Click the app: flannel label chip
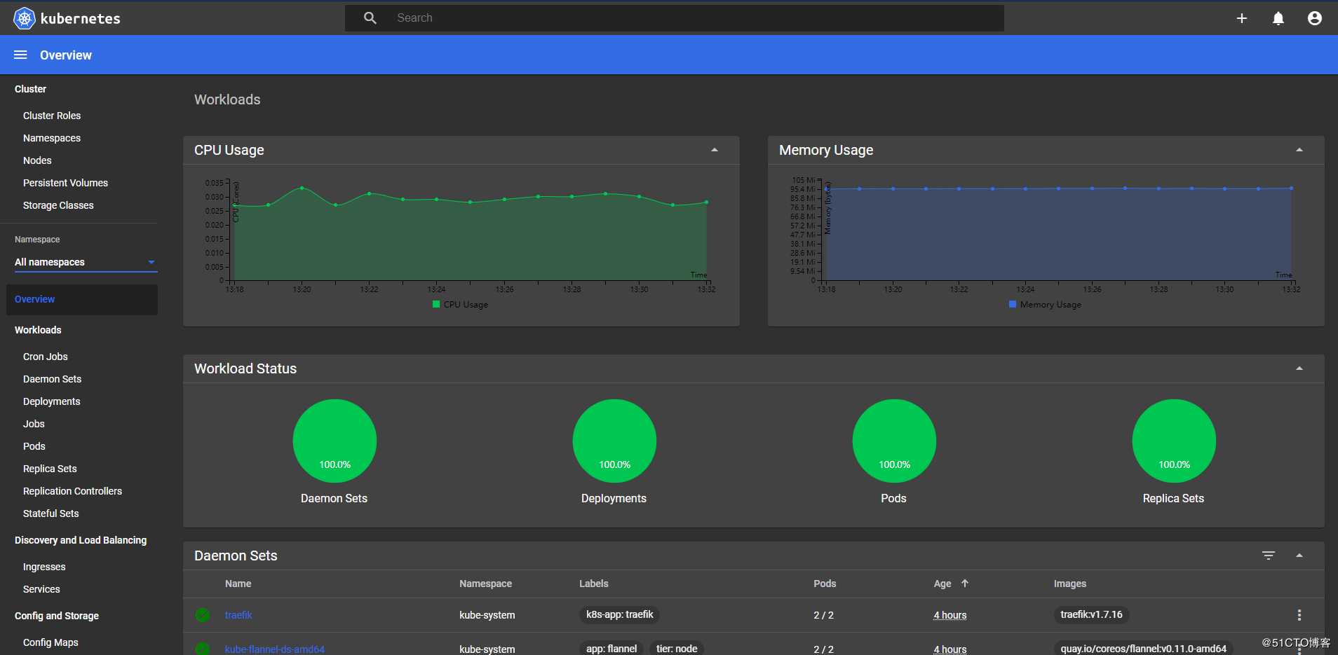Viewport: 1338px width, 655px height. coord(611,649)
